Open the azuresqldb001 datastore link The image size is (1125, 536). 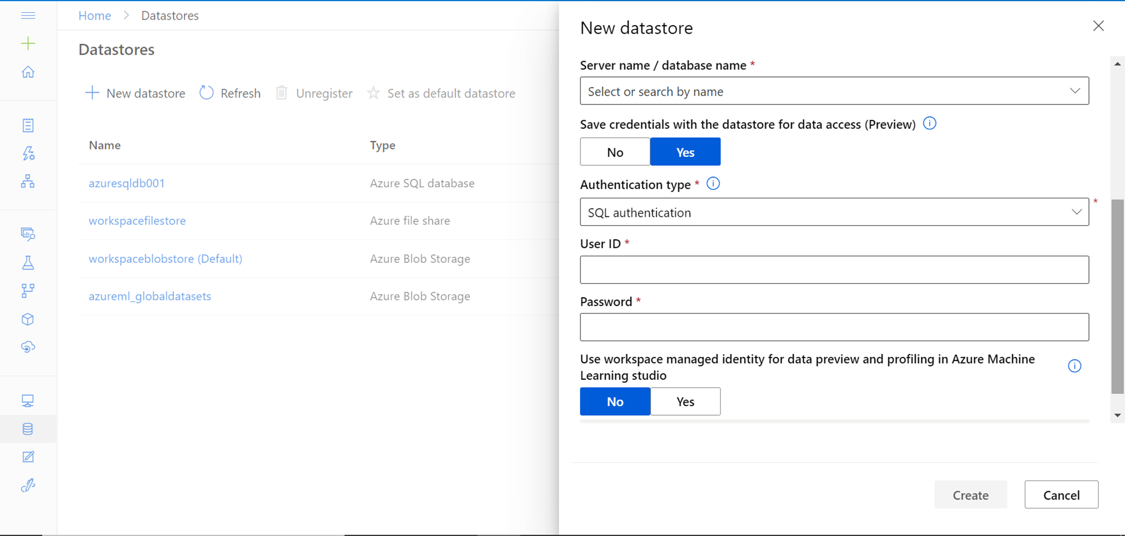pyautogui.click(x=127, y=183)
